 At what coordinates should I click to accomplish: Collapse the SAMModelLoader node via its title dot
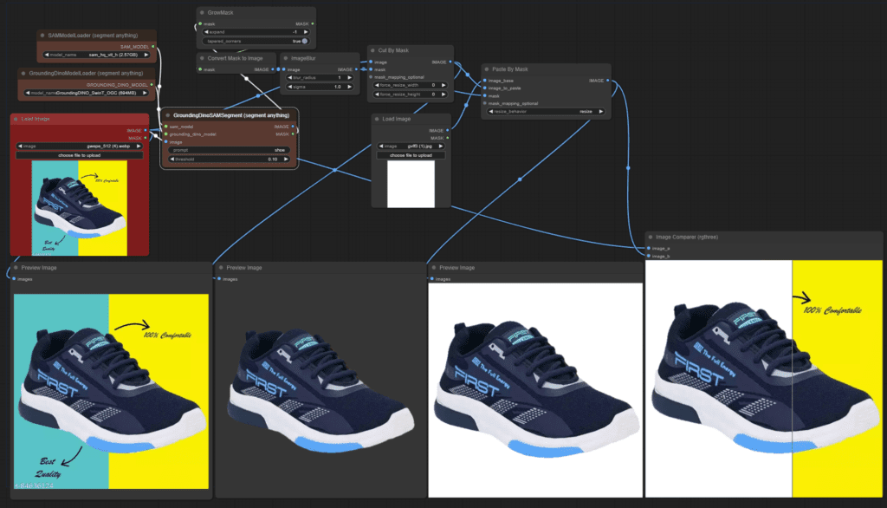click(42, 36)
